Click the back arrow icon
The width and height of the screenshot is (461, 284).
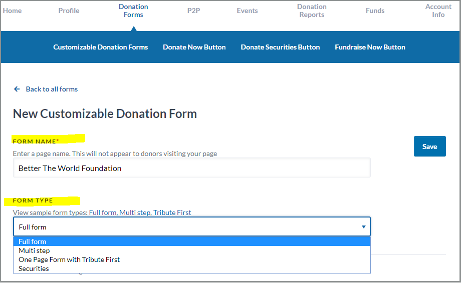point(17,89)
